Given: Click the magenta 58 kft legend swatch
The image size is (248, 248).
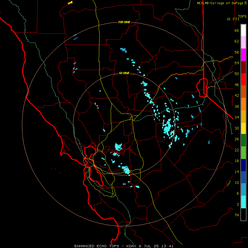Looking at the screenshot, I should 243,55.
